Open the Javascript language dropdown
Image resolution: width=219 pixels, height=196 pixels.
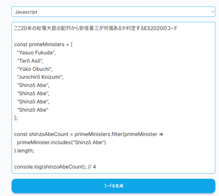113,12
